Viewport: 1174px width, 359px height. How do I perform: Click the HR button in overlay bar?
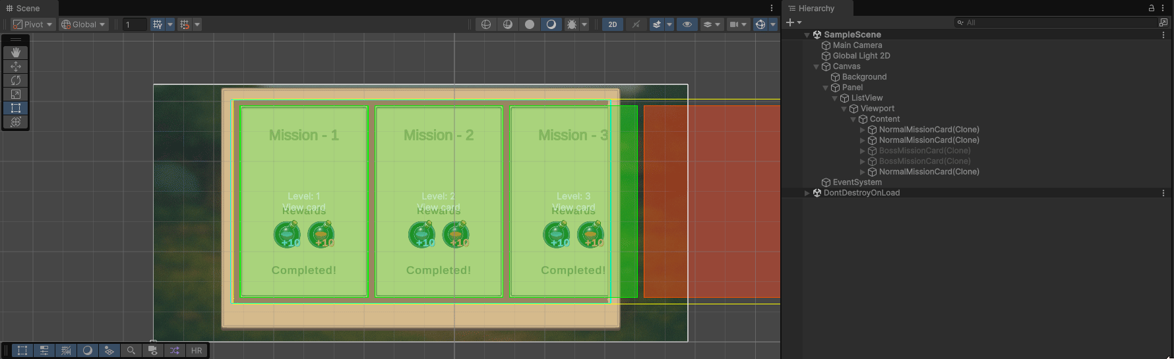tap(197, 350)
